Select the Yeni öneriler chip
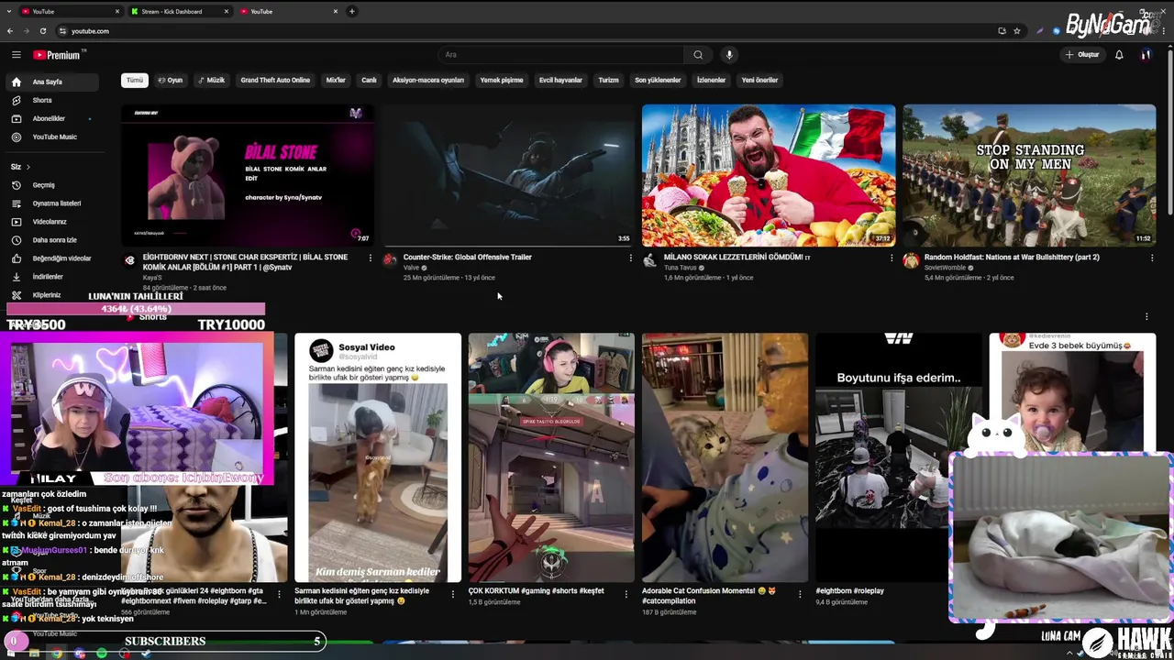 click(x=759, y=80)
